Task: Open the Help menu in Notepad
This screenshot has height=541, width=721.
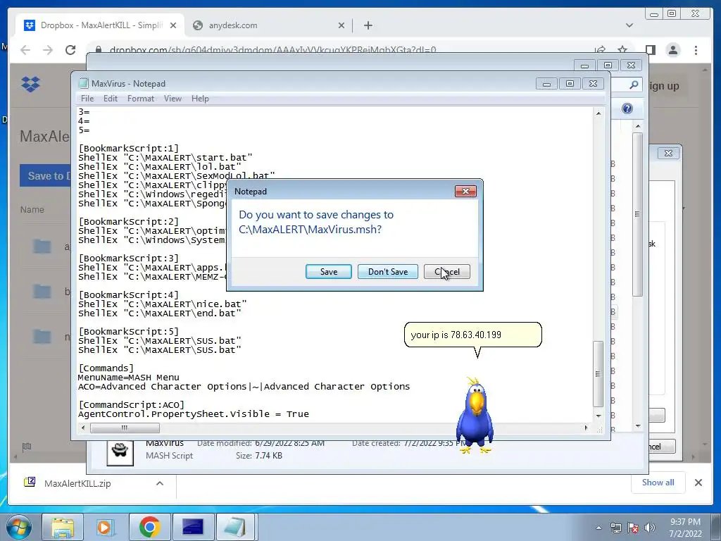Action: click(200, 99)
